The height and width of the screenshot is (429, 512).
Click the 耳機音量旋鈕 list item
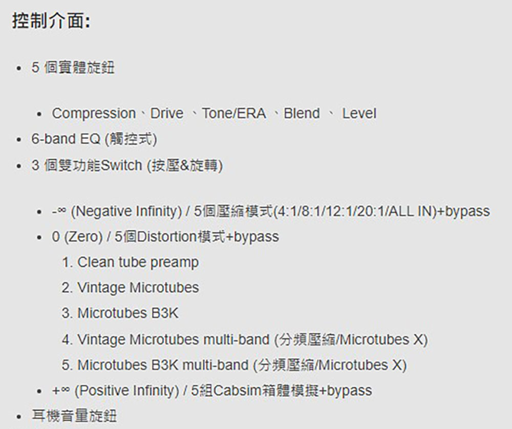coord(74,416)
